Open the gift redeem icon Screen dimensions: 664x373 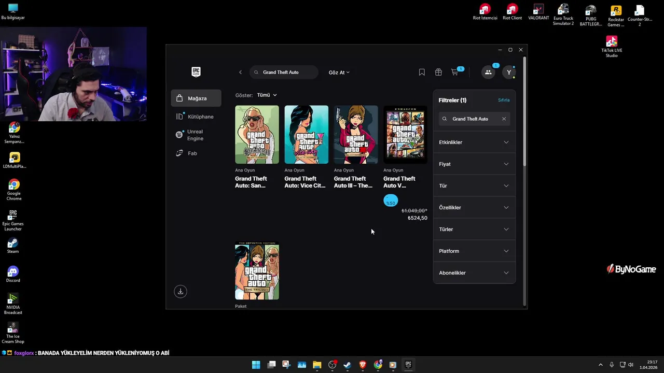tap(438, 73)
